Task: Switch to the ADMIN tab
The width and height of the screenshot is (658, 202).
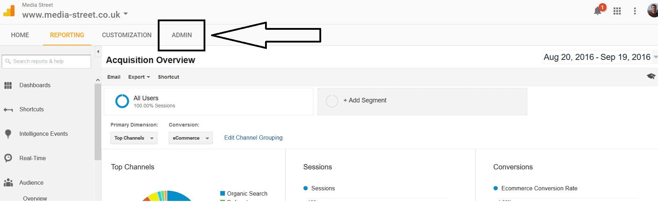Action: pos(182,35)
